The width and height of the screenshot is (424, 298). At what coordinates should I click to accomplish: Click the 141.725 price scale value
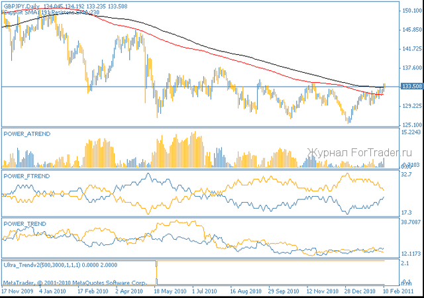click(412, 49)
